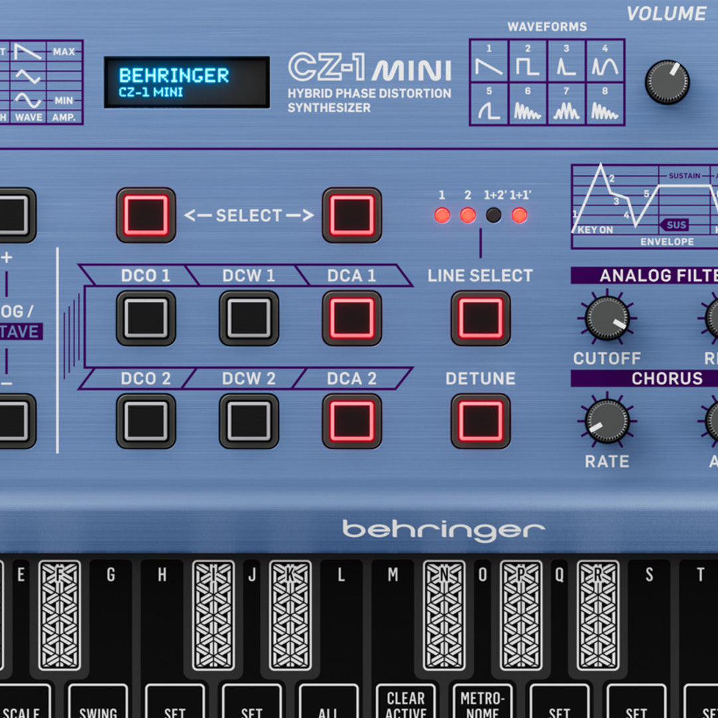
Task: Push the DETUNE button
Action: pyautogui.click(x=481, y=421)
